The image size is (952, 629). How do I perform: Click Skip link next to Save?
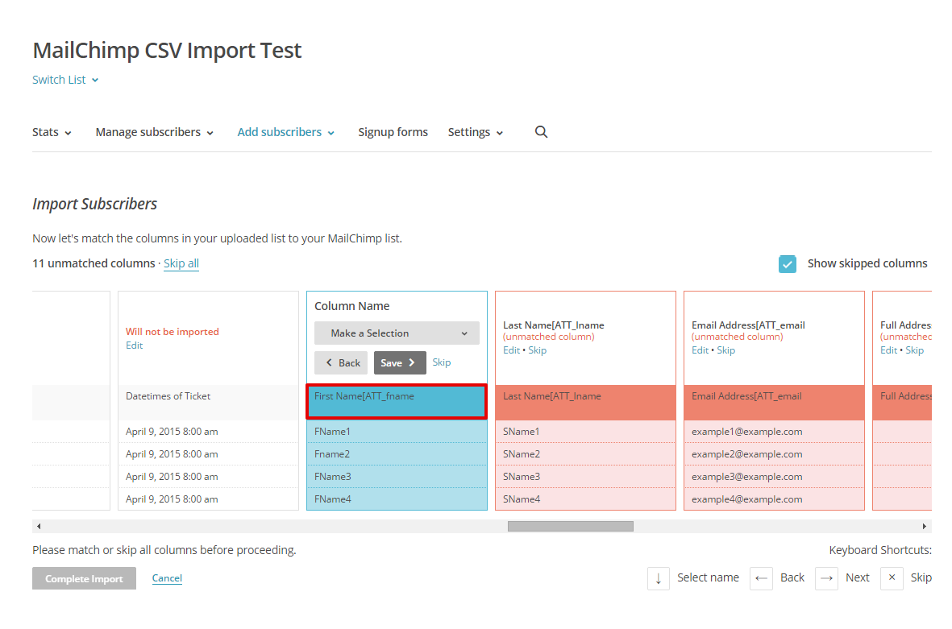442,362
